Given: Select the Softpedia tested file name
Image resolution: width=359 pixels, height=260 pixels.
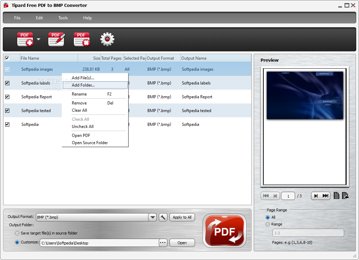Looking at the screenshot, I should click(x=36, y=110).
